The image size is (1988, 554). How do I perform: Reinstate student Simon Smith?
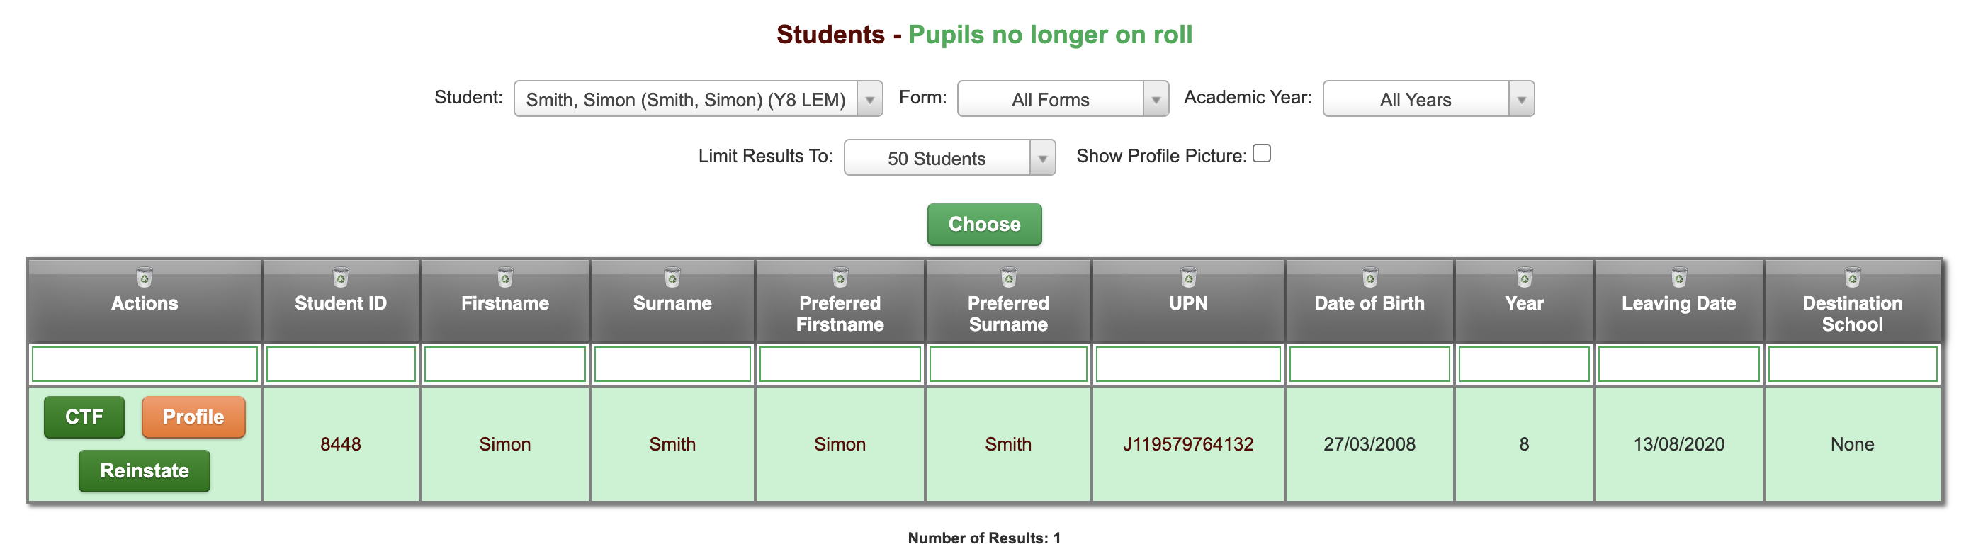145,470
